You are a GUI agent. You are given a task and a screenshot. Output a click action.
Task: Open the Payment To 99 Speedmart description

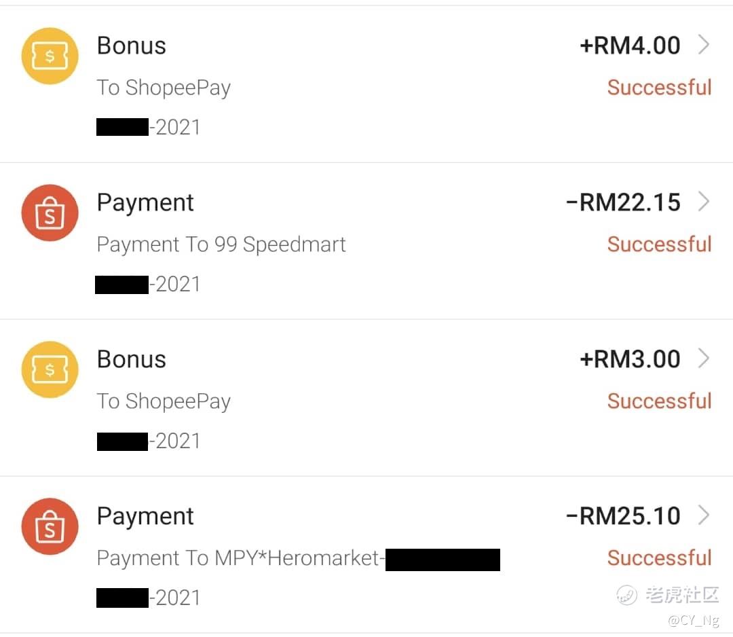[x=221, y=244]
